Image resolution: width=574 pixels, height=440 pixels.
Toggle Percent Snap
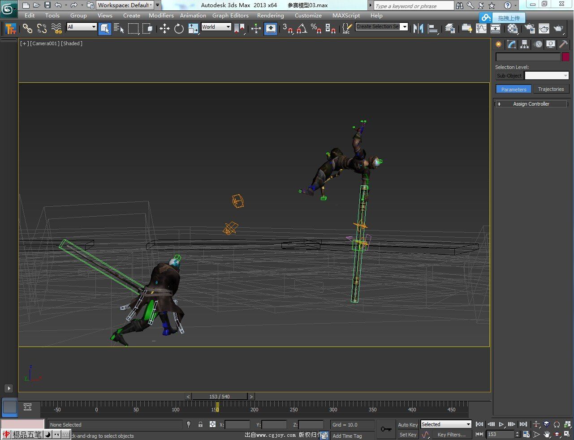316,29
